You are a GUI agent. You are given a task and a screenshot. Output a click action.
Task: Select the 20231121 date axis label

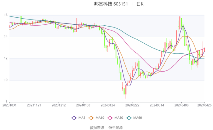pos(34,105)
